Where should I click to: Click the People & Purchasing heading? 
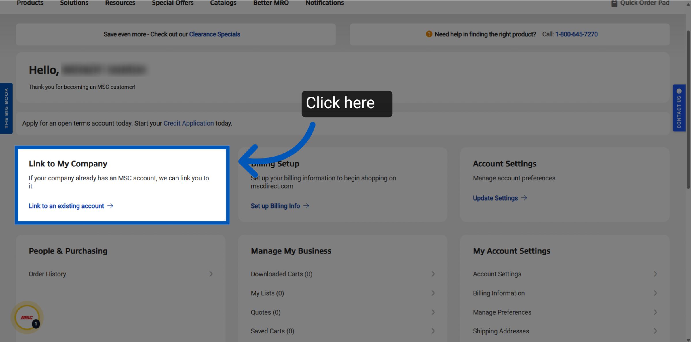click(68, 251)
